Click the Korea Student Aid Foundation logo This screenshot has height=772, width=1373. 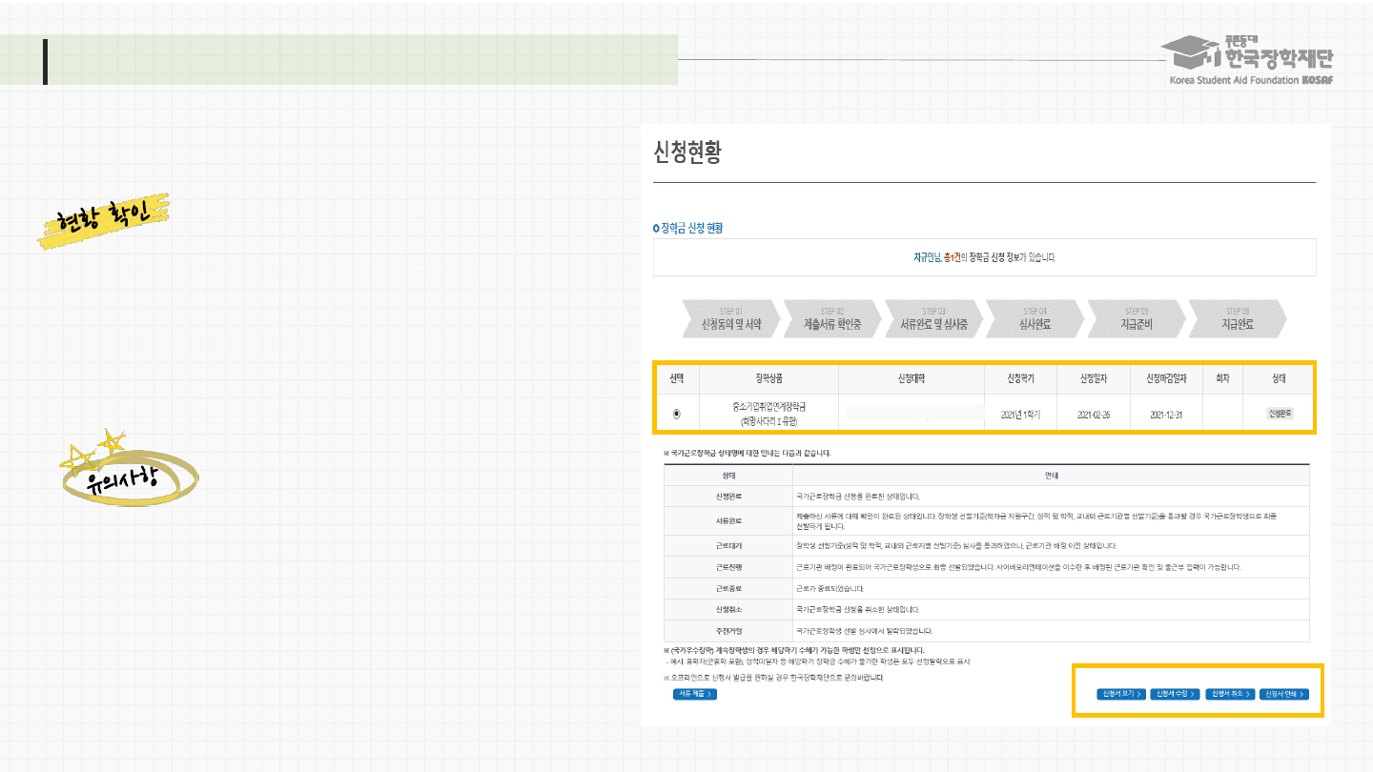tap(1251, 60)
